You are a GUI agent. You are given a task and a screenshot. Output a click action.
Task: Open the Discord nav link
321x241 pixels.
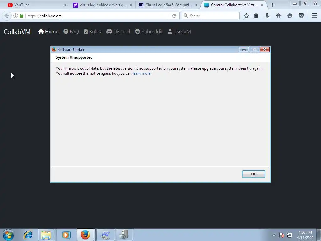[x=118, y=32]
